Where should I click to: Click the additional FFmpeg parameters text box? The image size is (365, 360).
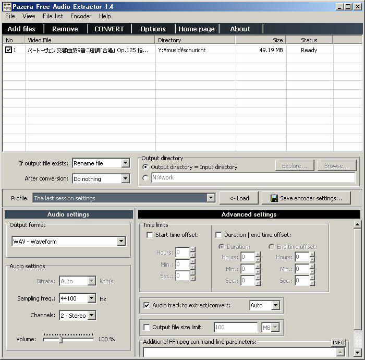click(x=240, y=352)
